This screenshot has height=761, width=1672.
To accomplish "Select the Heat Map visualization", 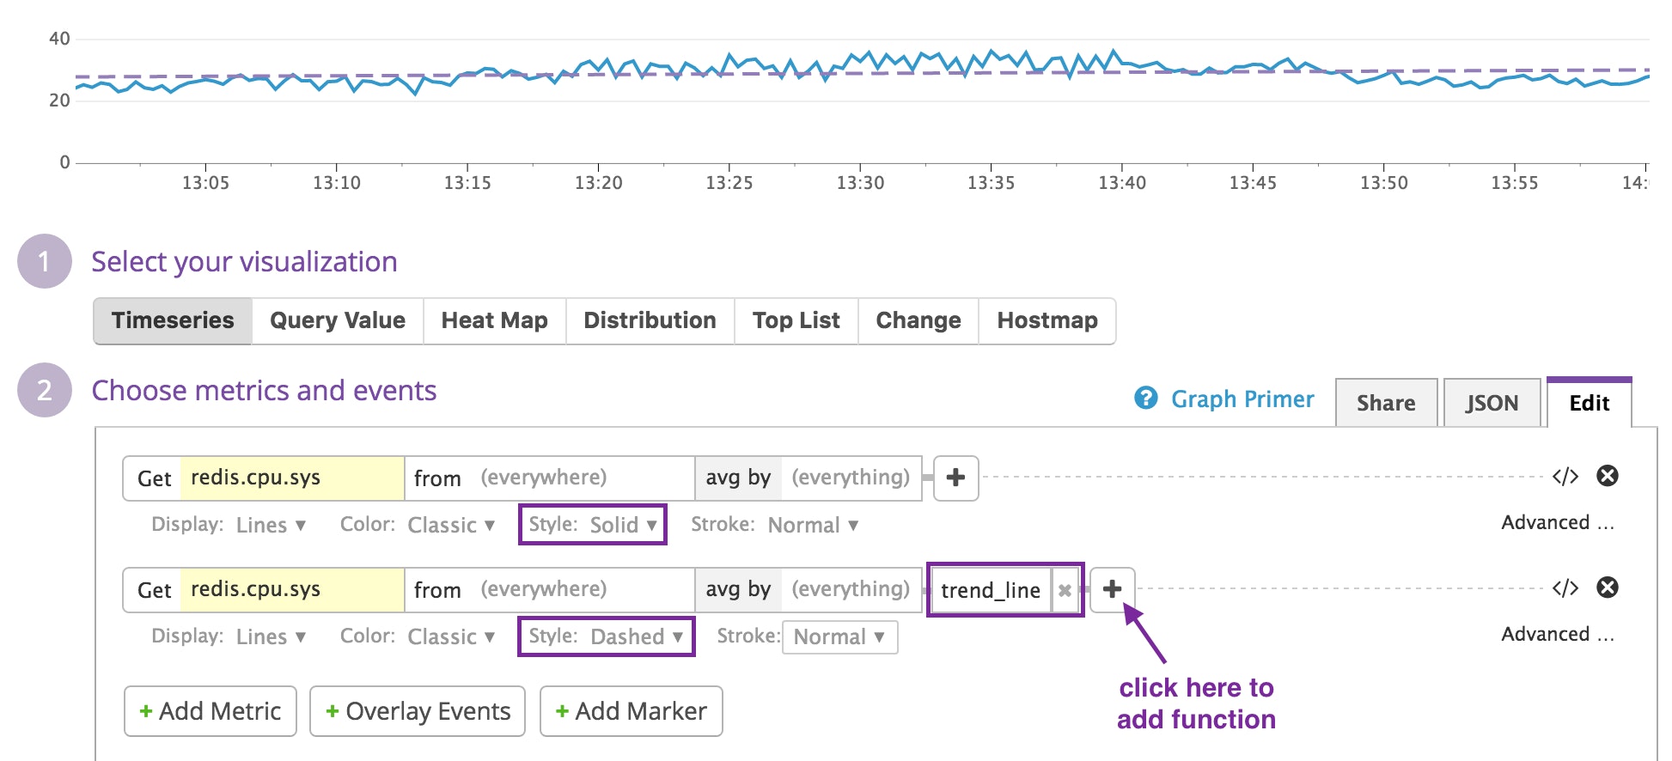I will tap(494, 321).
